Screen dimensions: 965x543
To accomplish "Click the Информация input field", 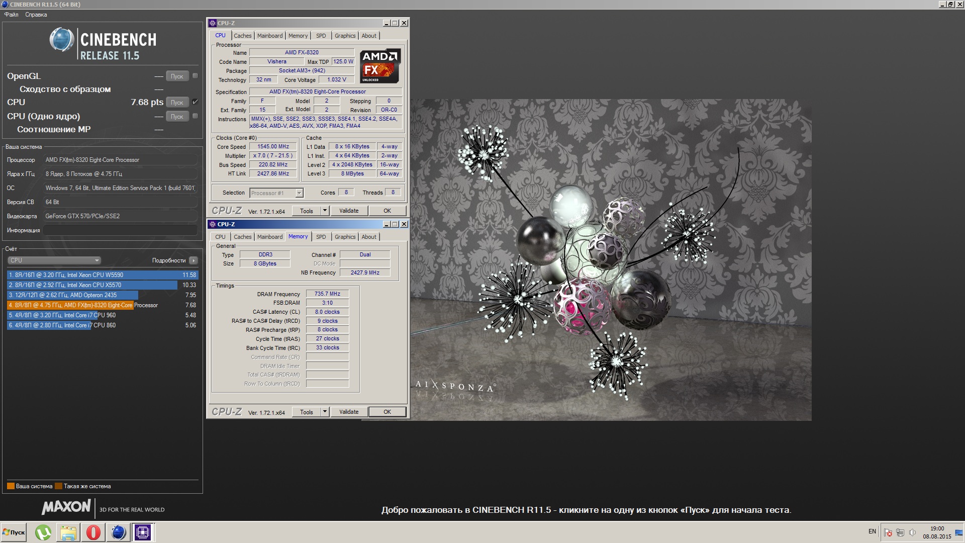I will click(120, 230).
